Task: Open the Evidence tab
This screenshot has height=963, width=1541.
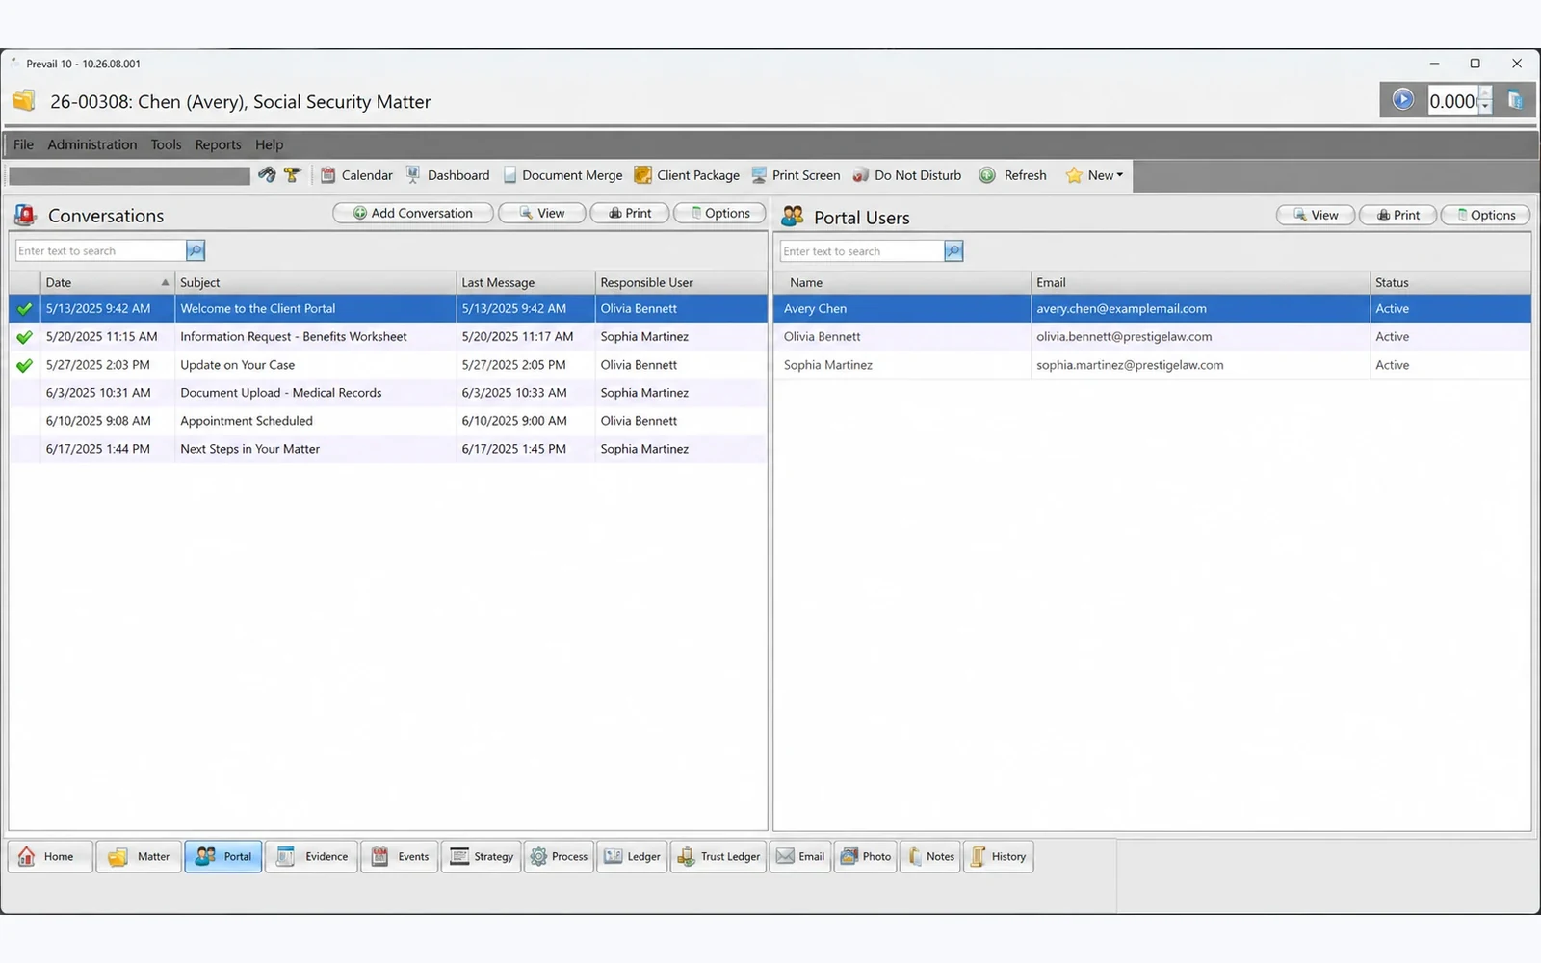Action: (312, 856)
